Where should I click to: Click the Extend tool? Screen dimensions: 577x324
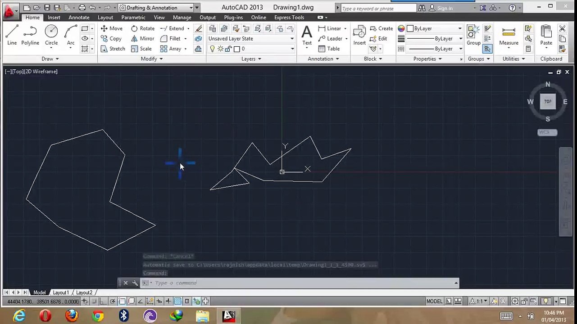click(172, 28)
